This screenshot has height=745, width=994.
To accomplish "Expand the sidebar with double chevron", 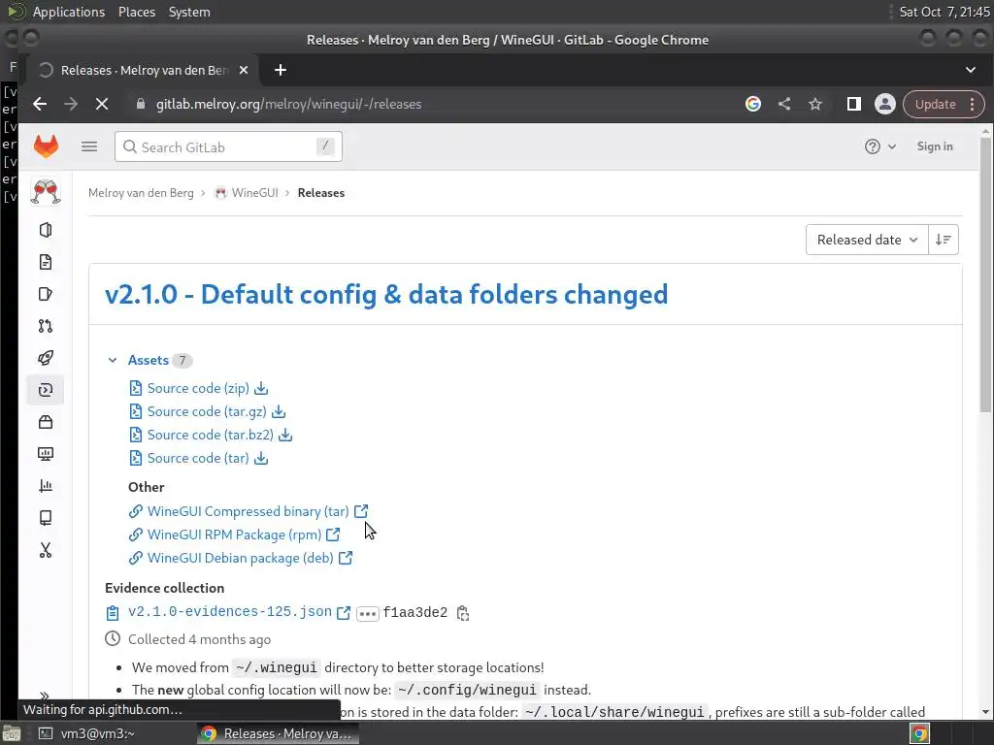I will [45, 696].
